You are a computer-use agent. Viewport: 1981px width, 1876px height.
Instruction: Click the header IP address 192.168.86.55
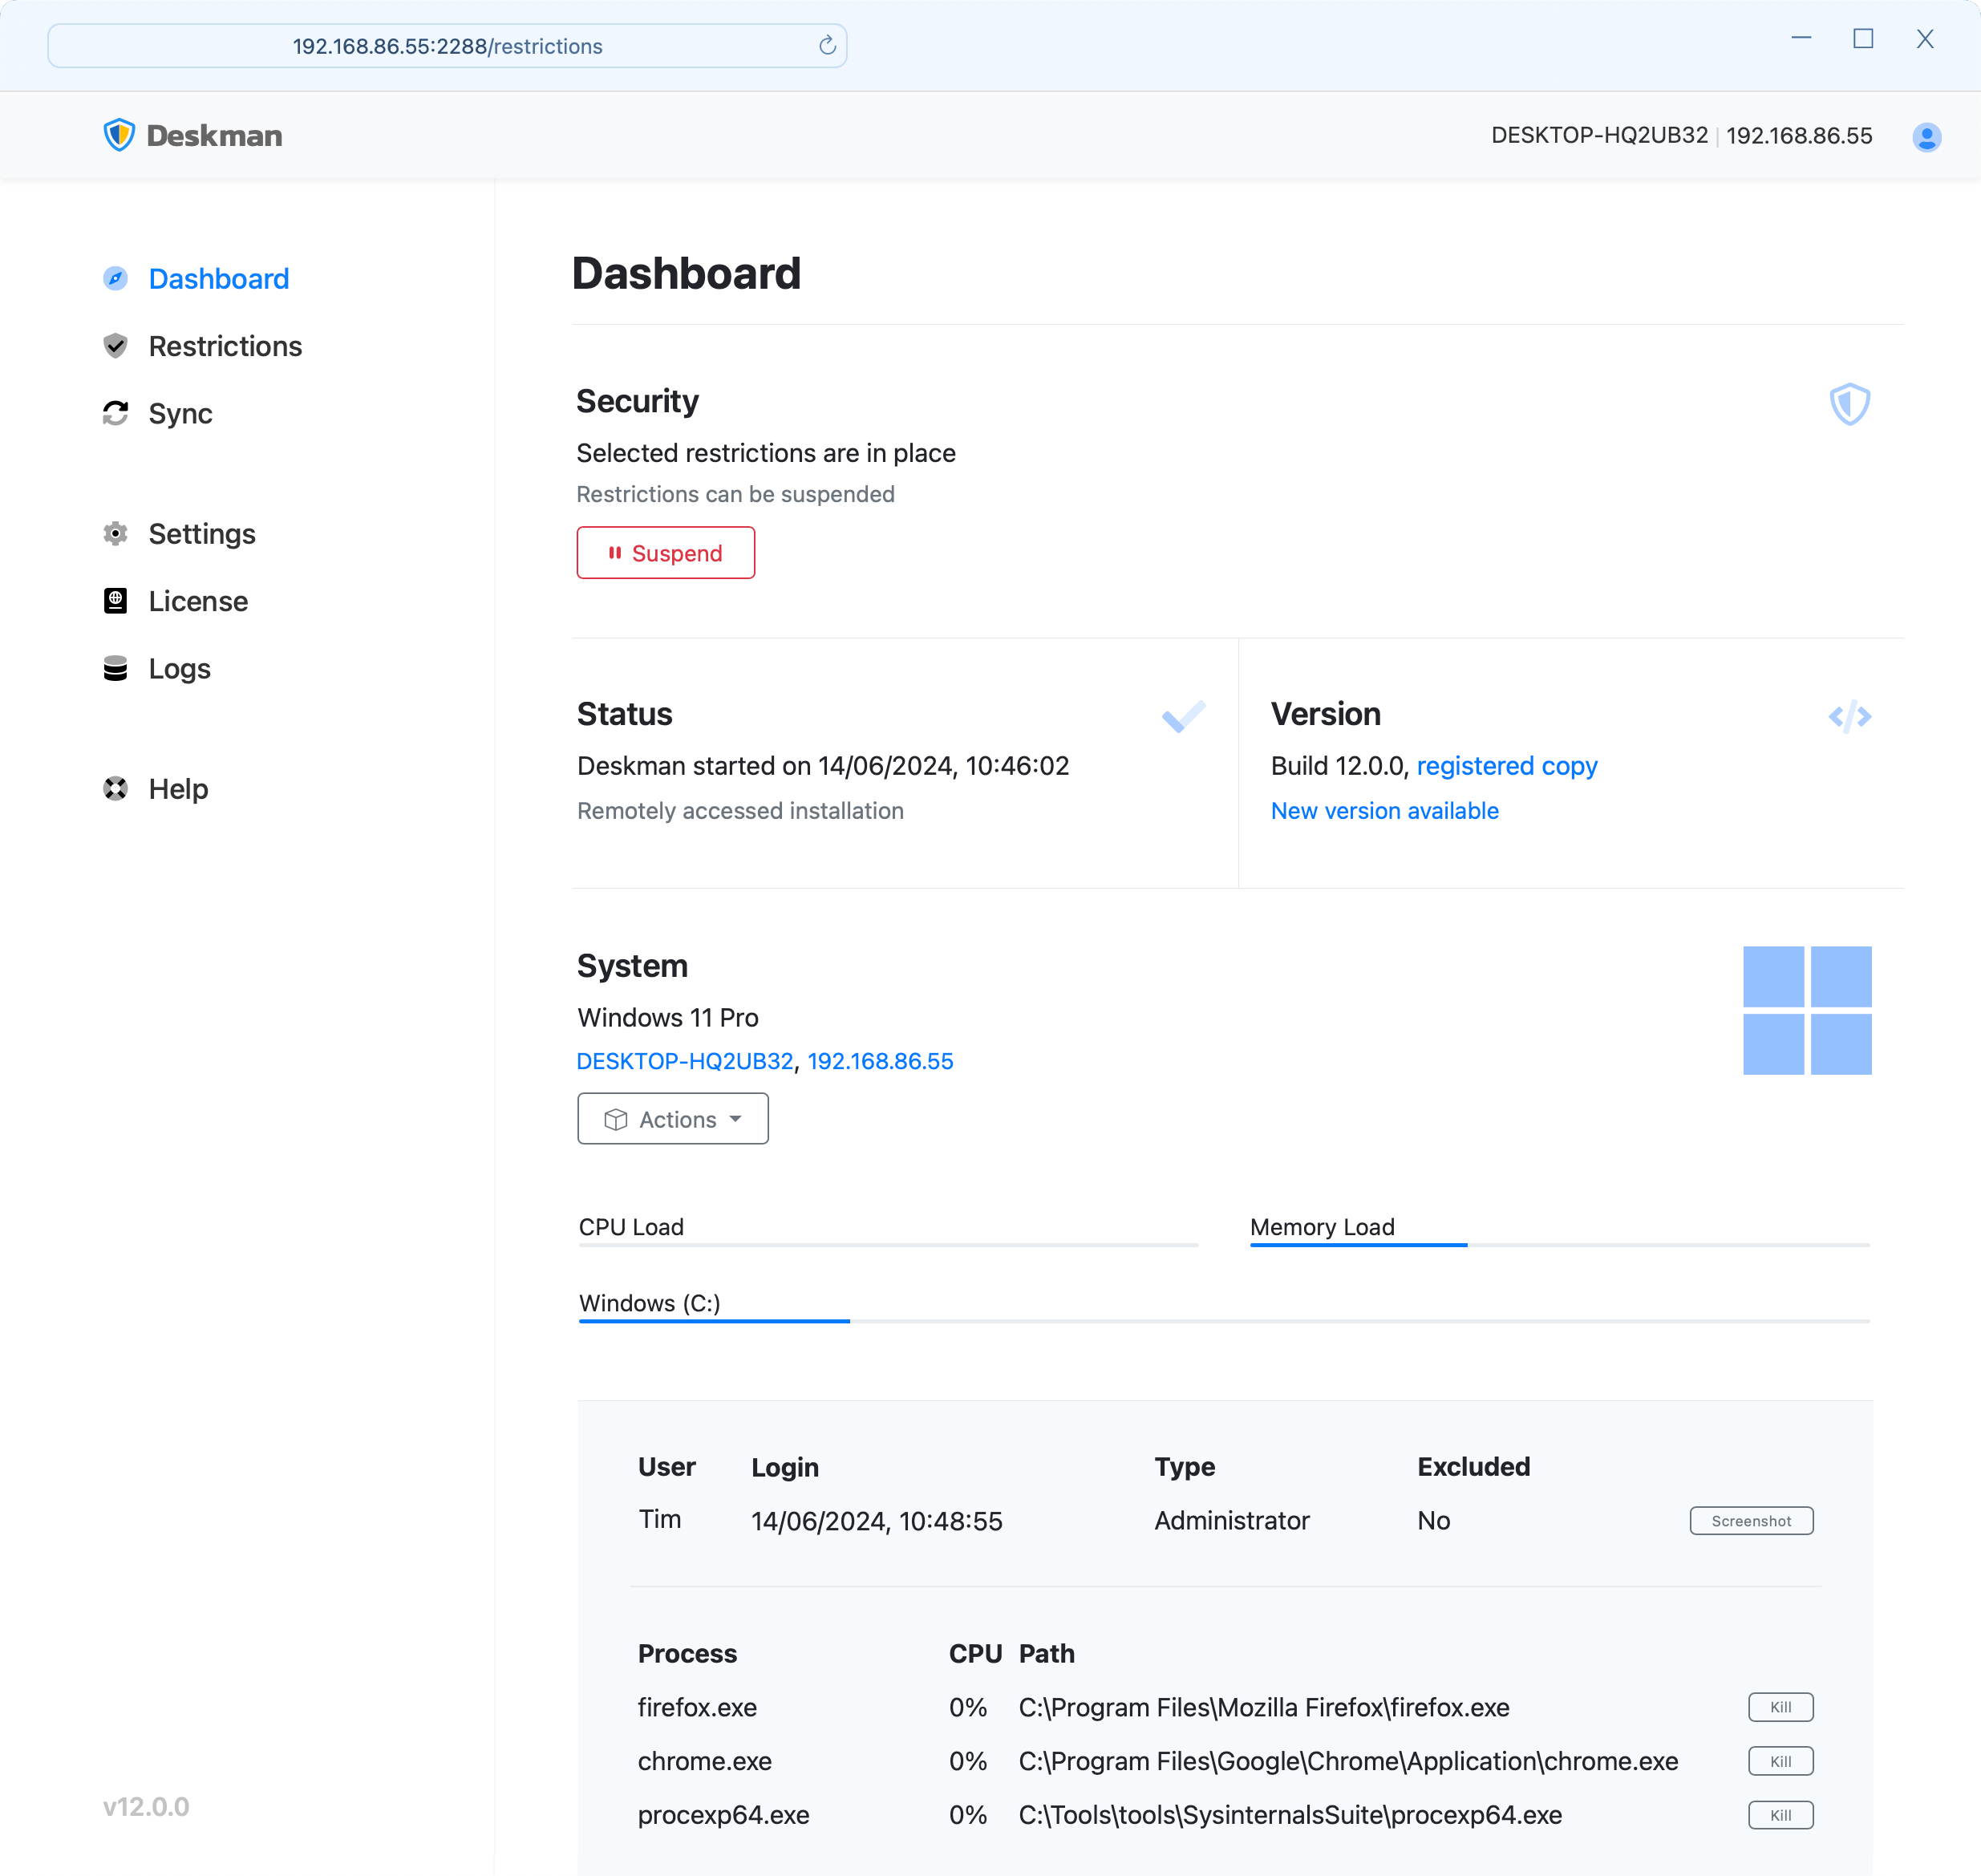pos(1799,136)
